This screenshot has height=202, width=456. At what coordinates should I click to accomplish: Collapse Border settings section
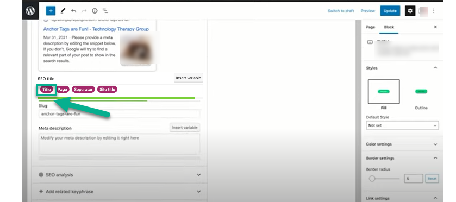point(402,158)
